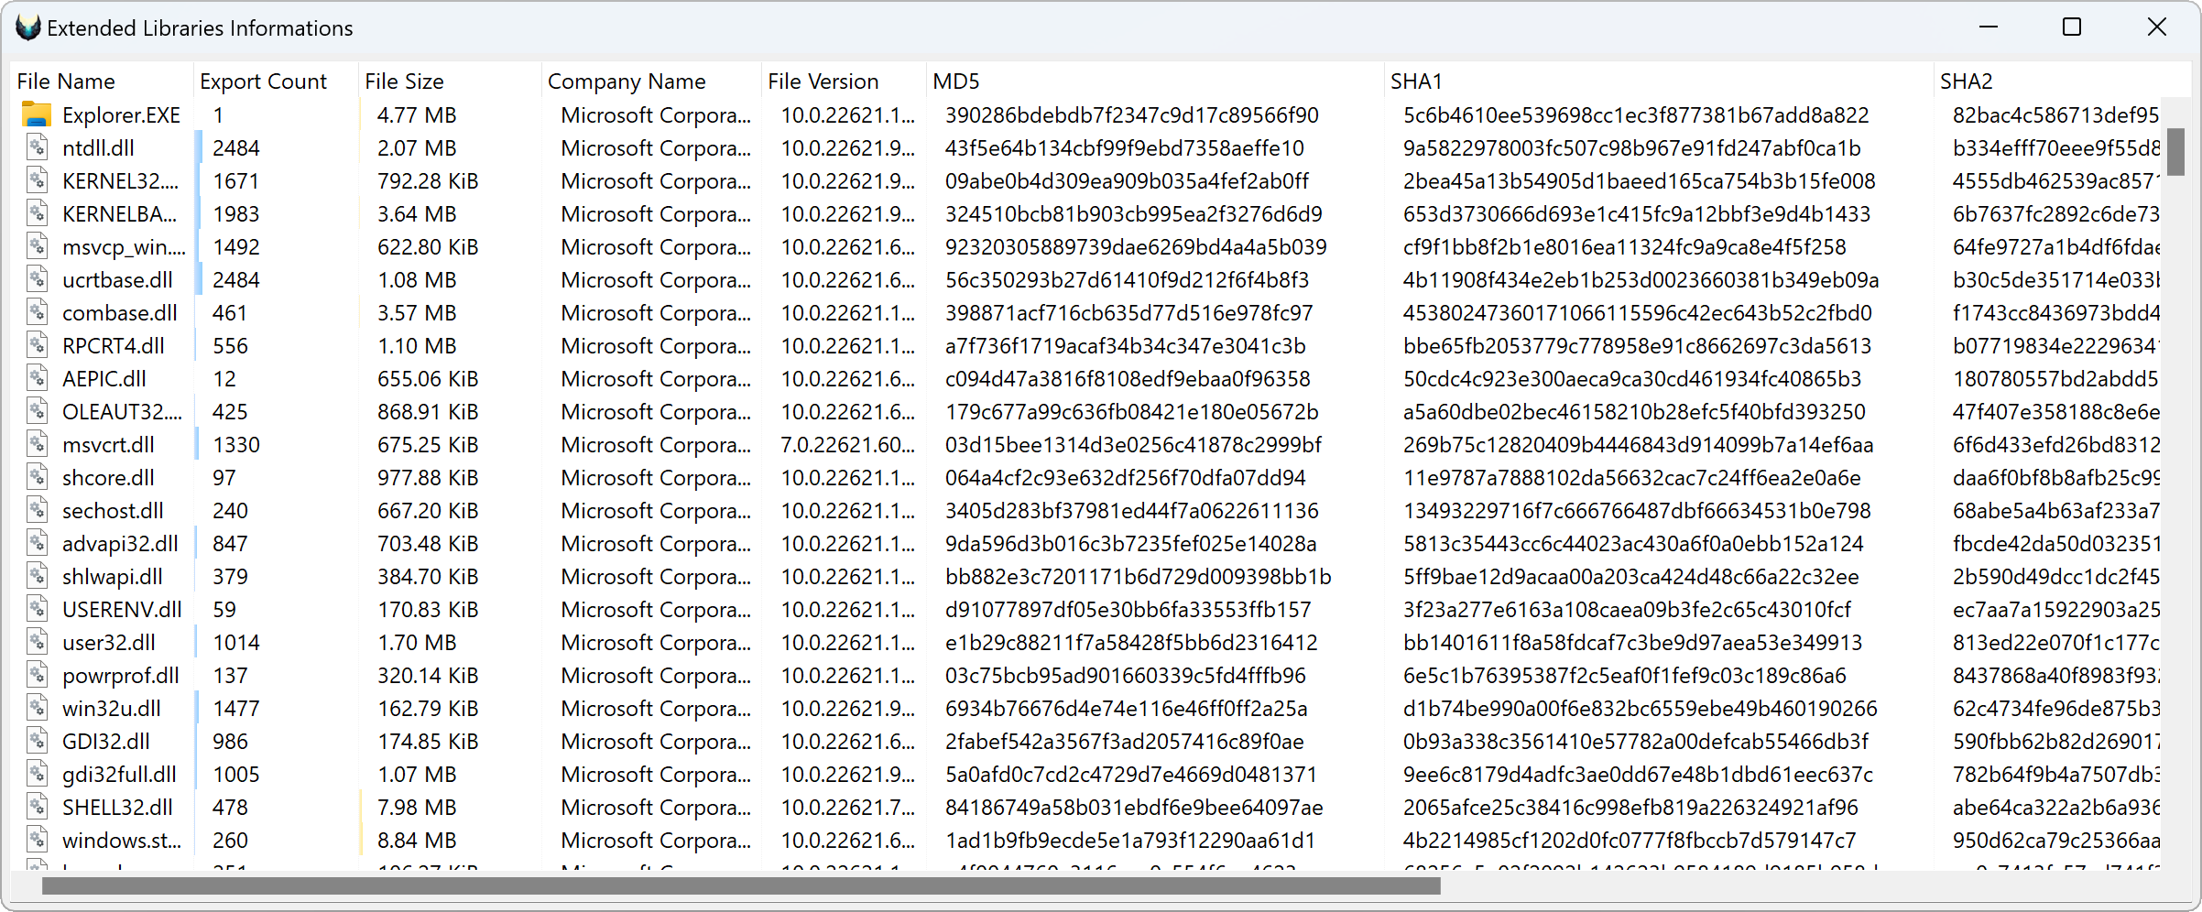The image size is (2202, 912).
Task: Click Microsoft Corpora... in the msvcrt.dll row
Action: tap(656, 444)
